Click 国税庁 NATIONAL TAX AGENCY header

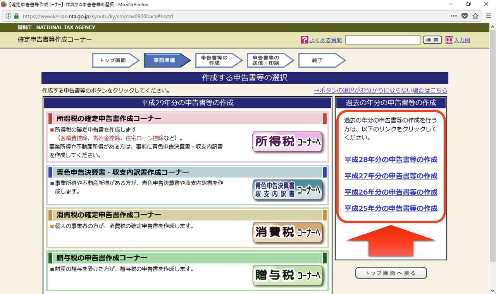click(57, 27)
